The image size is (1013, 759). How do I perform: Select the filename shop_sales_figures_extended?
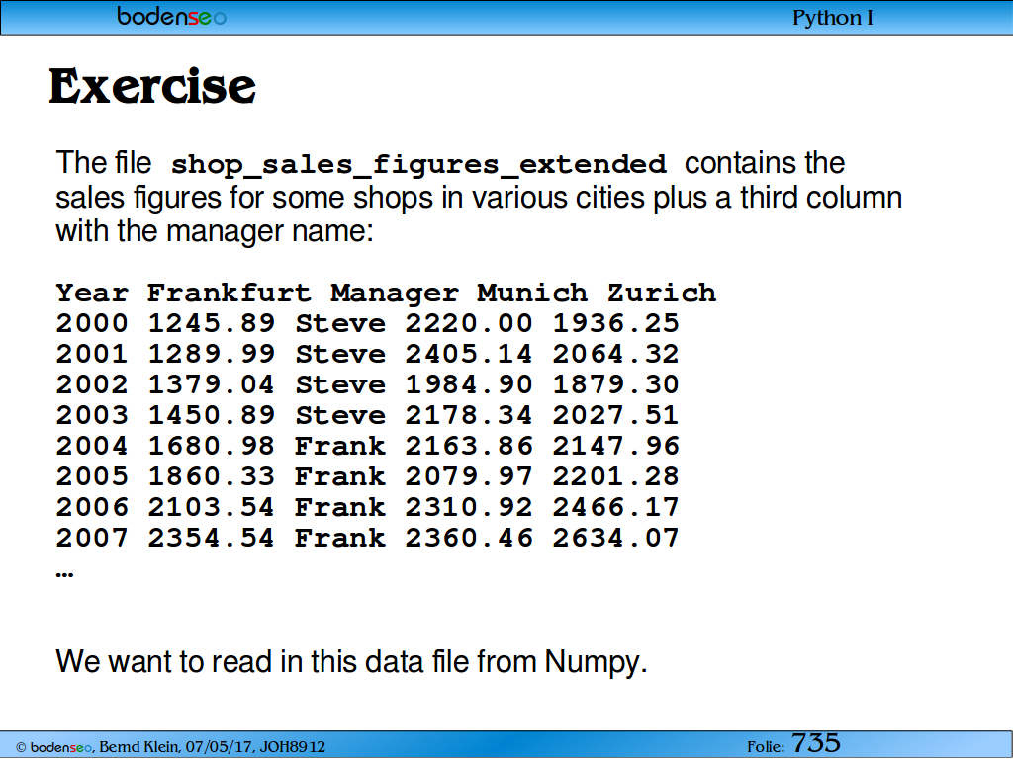418,165
